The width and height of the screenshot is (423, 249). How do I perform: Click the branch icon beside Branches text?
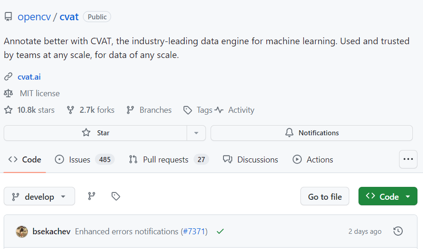130,110
